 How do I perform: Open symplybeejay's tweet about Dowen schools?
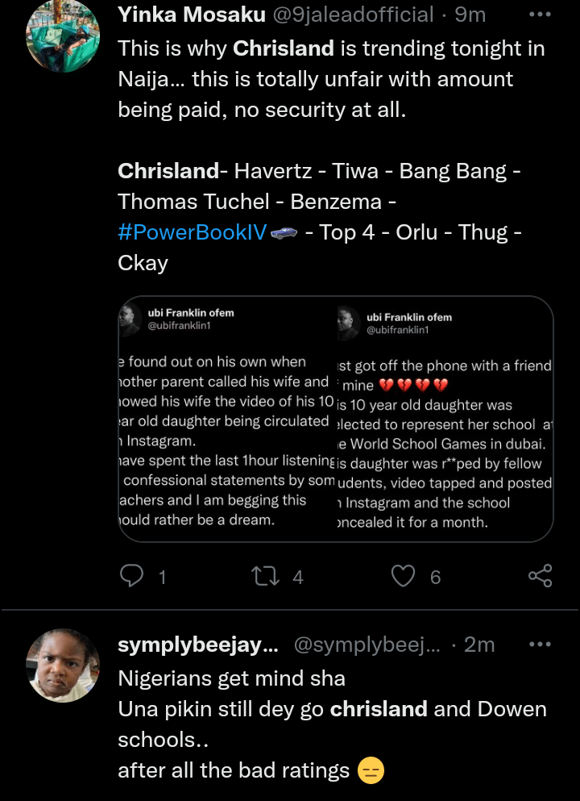(322, 724)
